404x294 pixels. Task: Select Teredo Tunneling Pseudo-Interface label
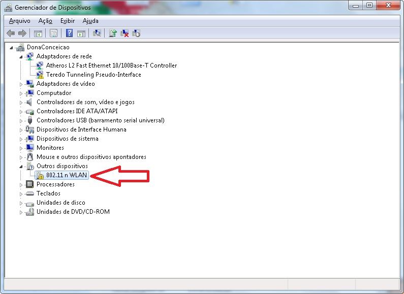[94, 75]
